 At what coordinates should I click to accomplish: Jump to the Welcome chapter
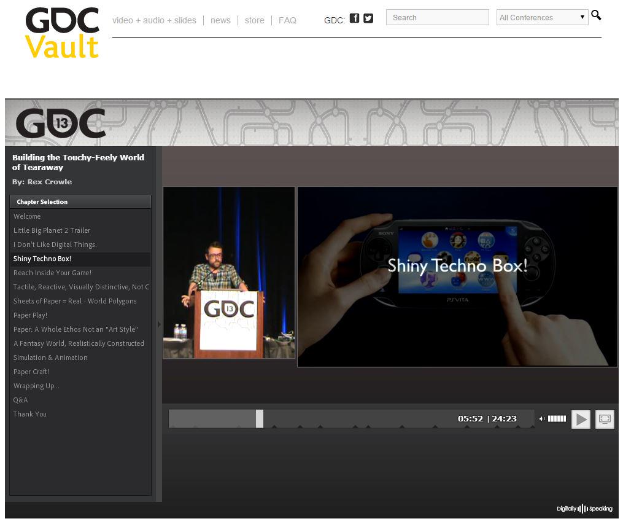tap(80, 216)
